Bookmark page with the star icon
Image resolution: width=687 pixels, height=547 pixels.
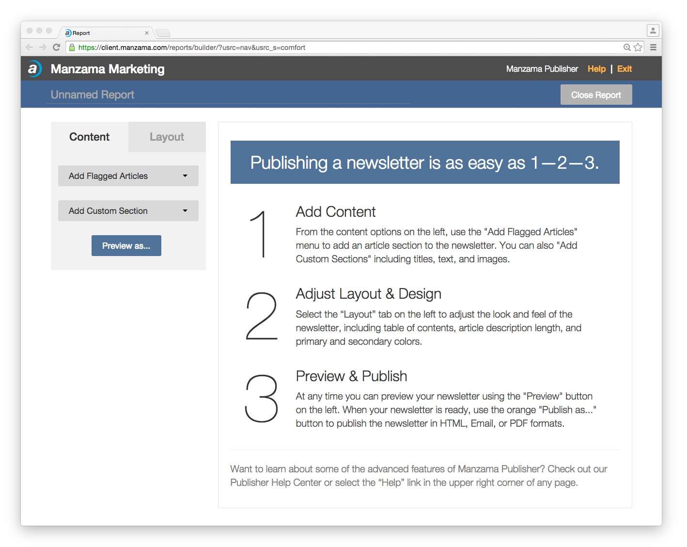pyautogui.click(x=638, y=48)
